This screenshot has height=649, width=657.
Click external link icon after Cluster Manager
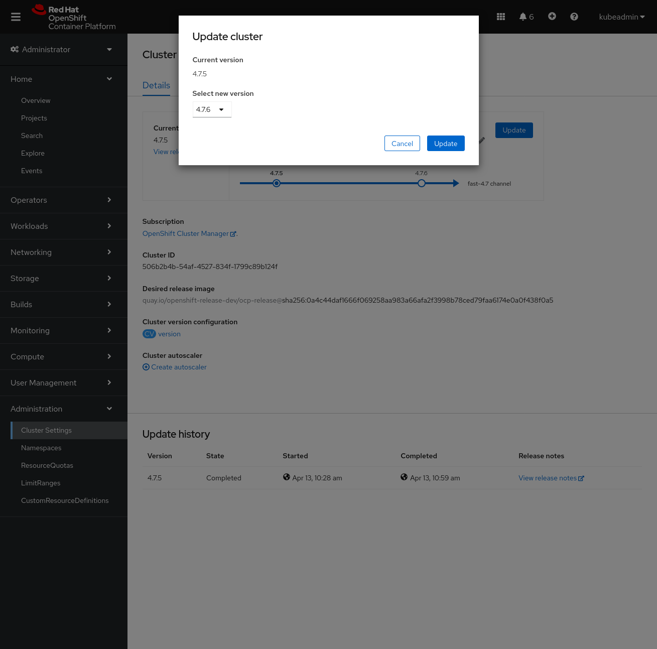click(233, 234)
